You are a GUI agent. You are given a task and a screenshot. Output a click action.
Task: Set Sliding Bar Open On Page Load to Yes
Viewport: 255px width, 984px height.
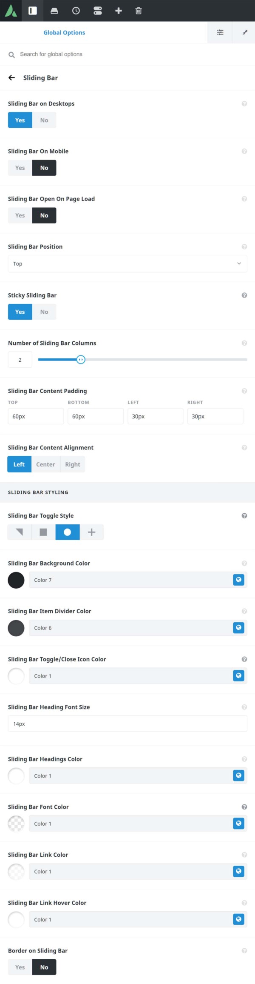coord(20,215)
